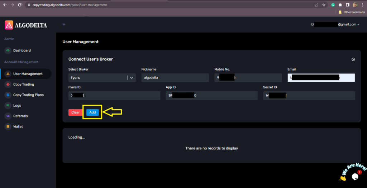The height and width of the screenshot is (188, 367).
Task: Click the Dashboard gauge icon
Action: point(8,50)
